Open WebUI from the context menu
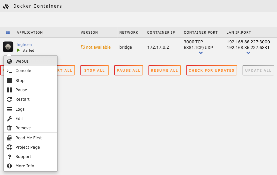This screenshot has height=175, width=277. click(x=30, y=61)
